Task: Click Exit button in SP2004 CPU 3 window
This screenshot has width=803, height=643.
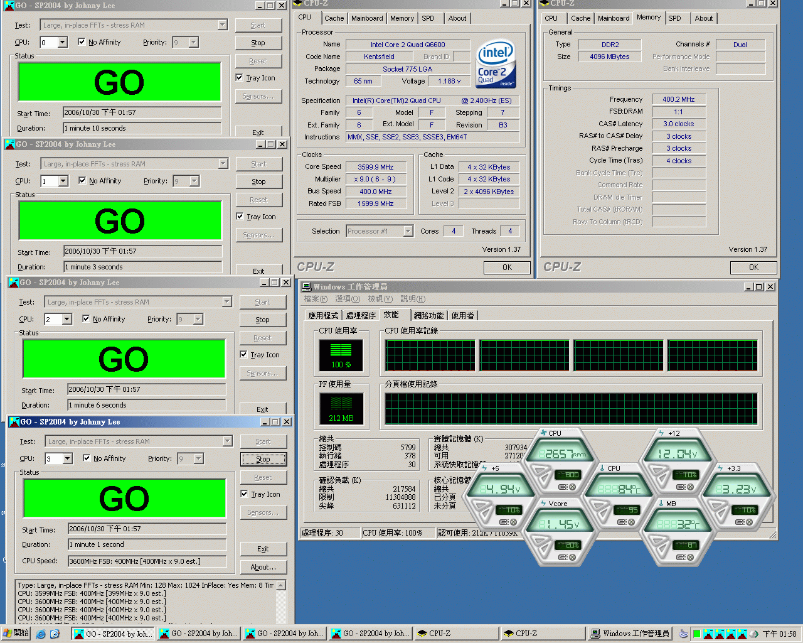Action: [x=263, y=549]
